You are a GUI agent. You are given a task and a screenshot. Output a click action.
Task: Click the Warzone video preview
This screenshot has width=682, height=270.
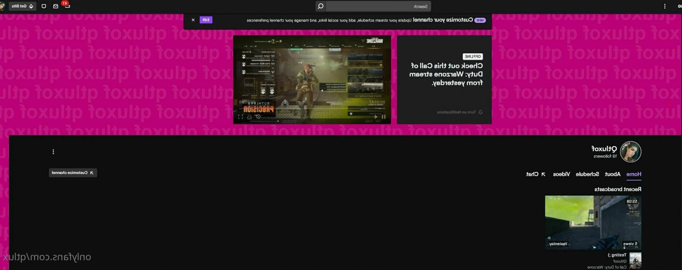click(312, 79)
